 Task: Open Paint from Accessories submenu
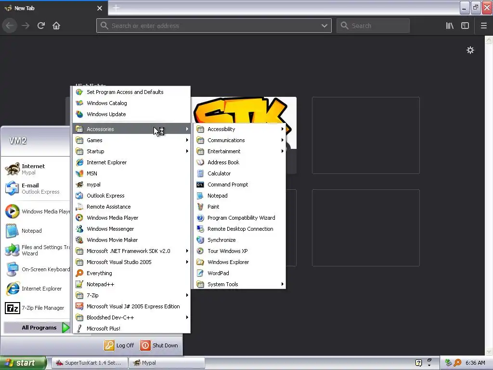pyautogui.click(x=240, y=207)
